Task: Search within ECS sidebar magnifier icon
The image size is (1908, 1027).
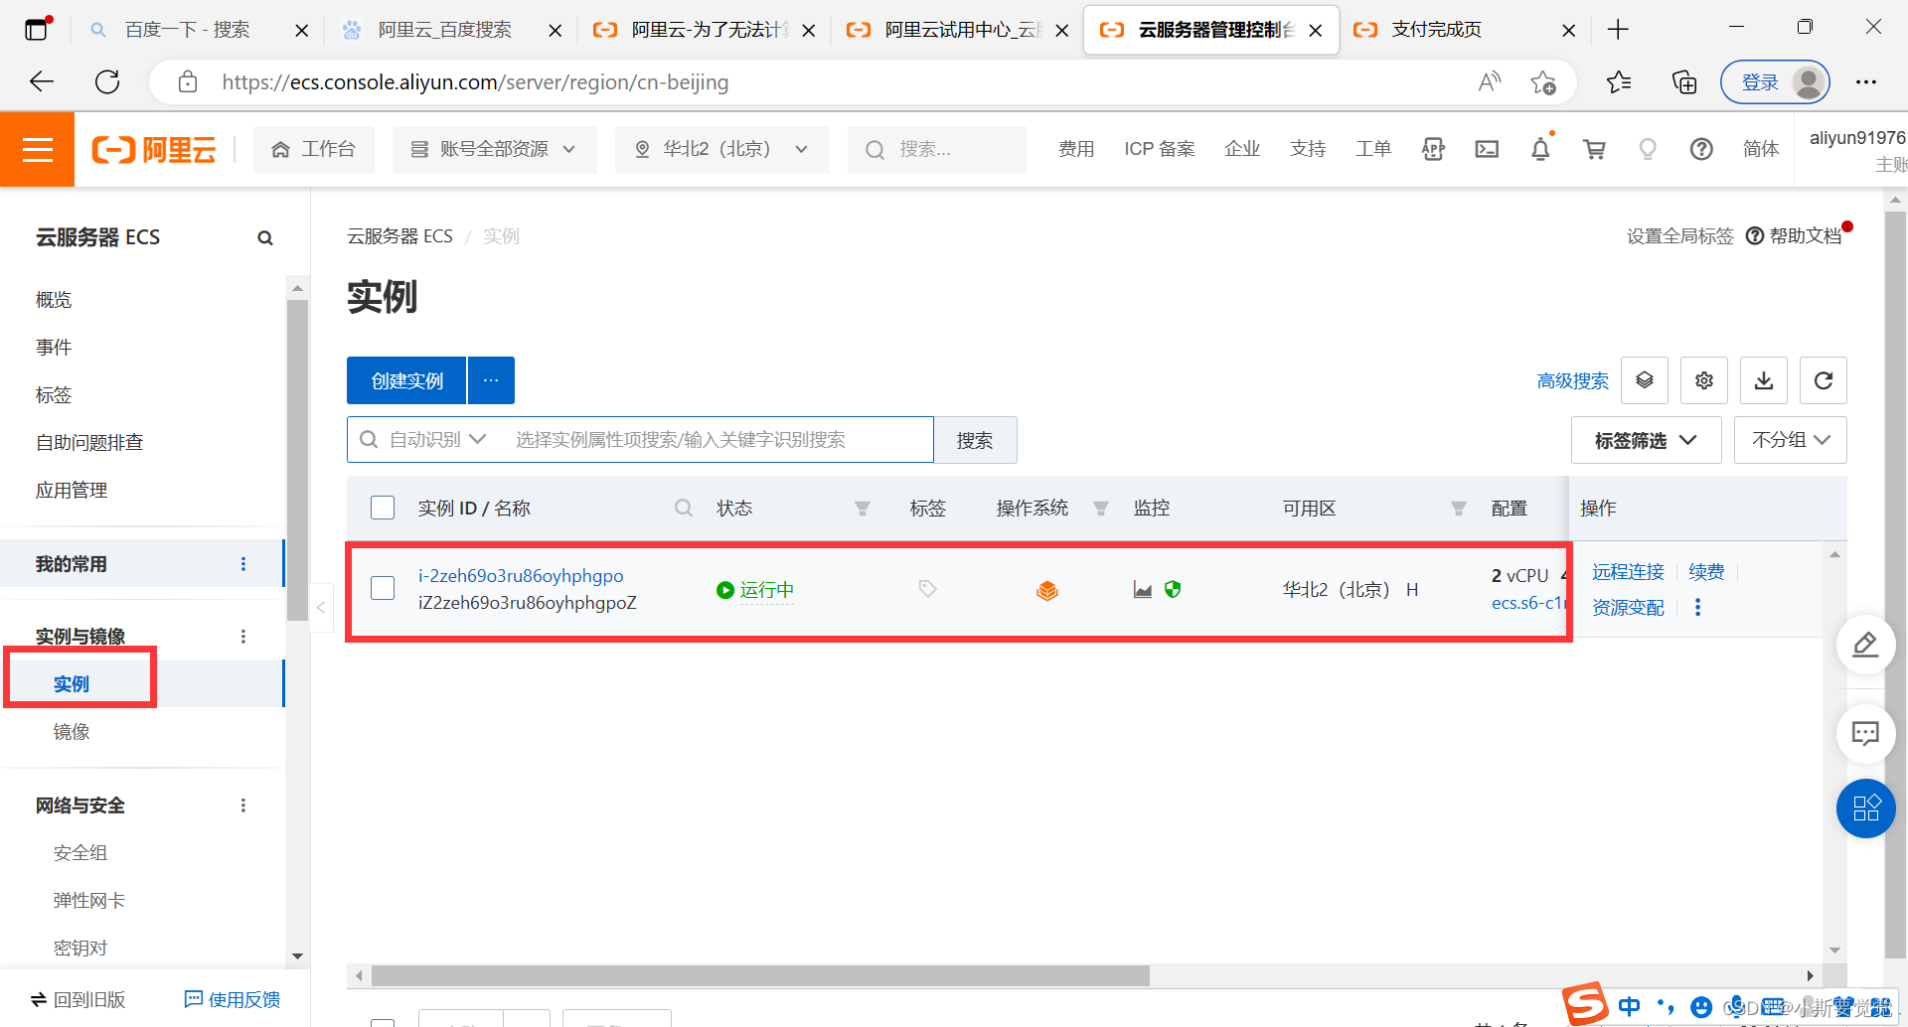Action: pyautogui.click(x=265, y=237)
